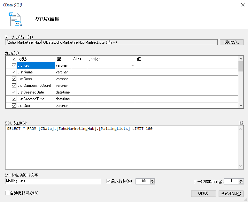Uncheck the ListName column checkbox
Screen dimensions: 248x202
click(14, 72)
